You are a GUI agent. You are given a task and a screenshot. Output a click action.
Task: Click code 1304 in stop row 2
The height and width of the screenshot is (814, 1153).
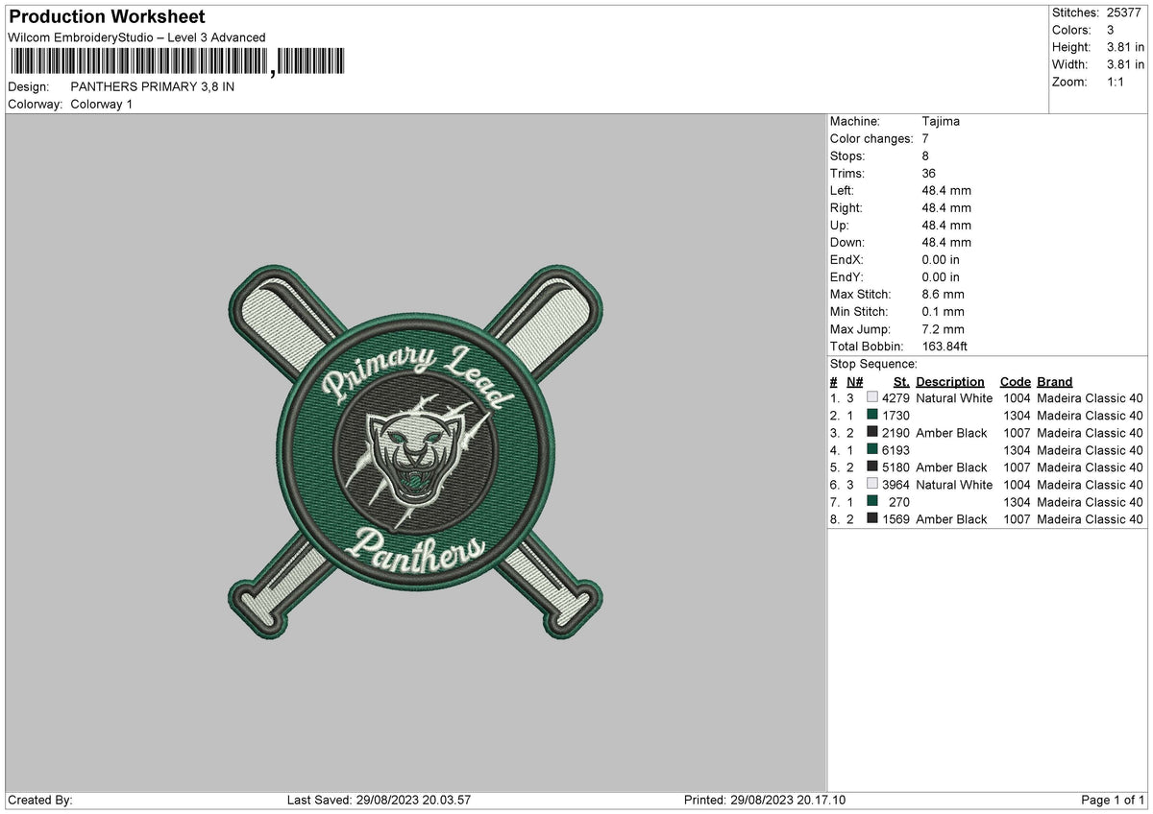pyautogui.click(x=1017, y=416)
